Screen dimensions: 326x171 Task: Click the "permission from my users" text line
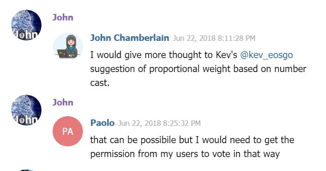click(185, 154)
